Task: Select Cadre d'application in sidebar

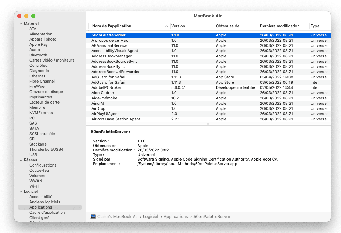Action: (x=47, y=212)
